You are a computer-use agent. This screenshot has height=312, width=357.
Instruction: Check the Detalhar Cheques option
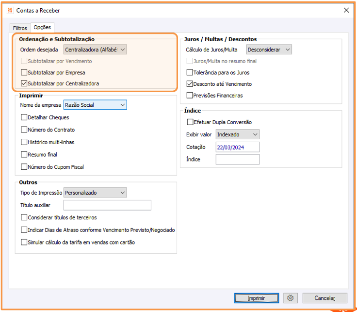(x=24, y=117)
